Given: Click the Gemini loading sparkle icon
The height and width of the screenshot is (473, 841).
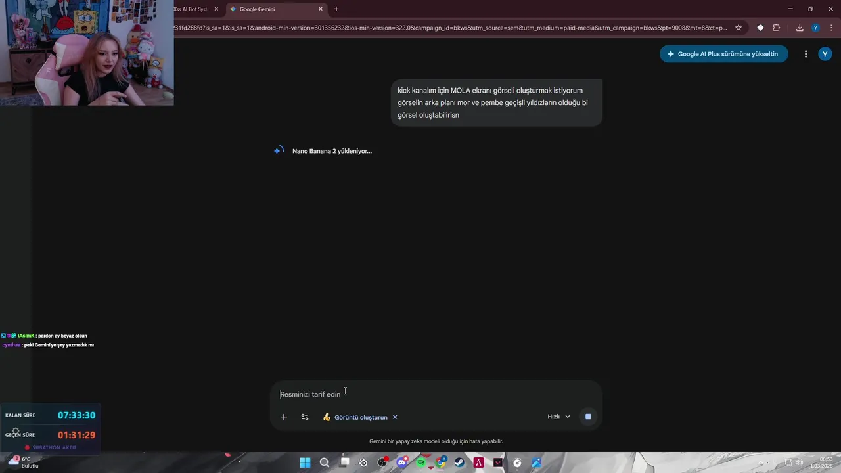Looking at the screenshot, I should coord(279,150).
